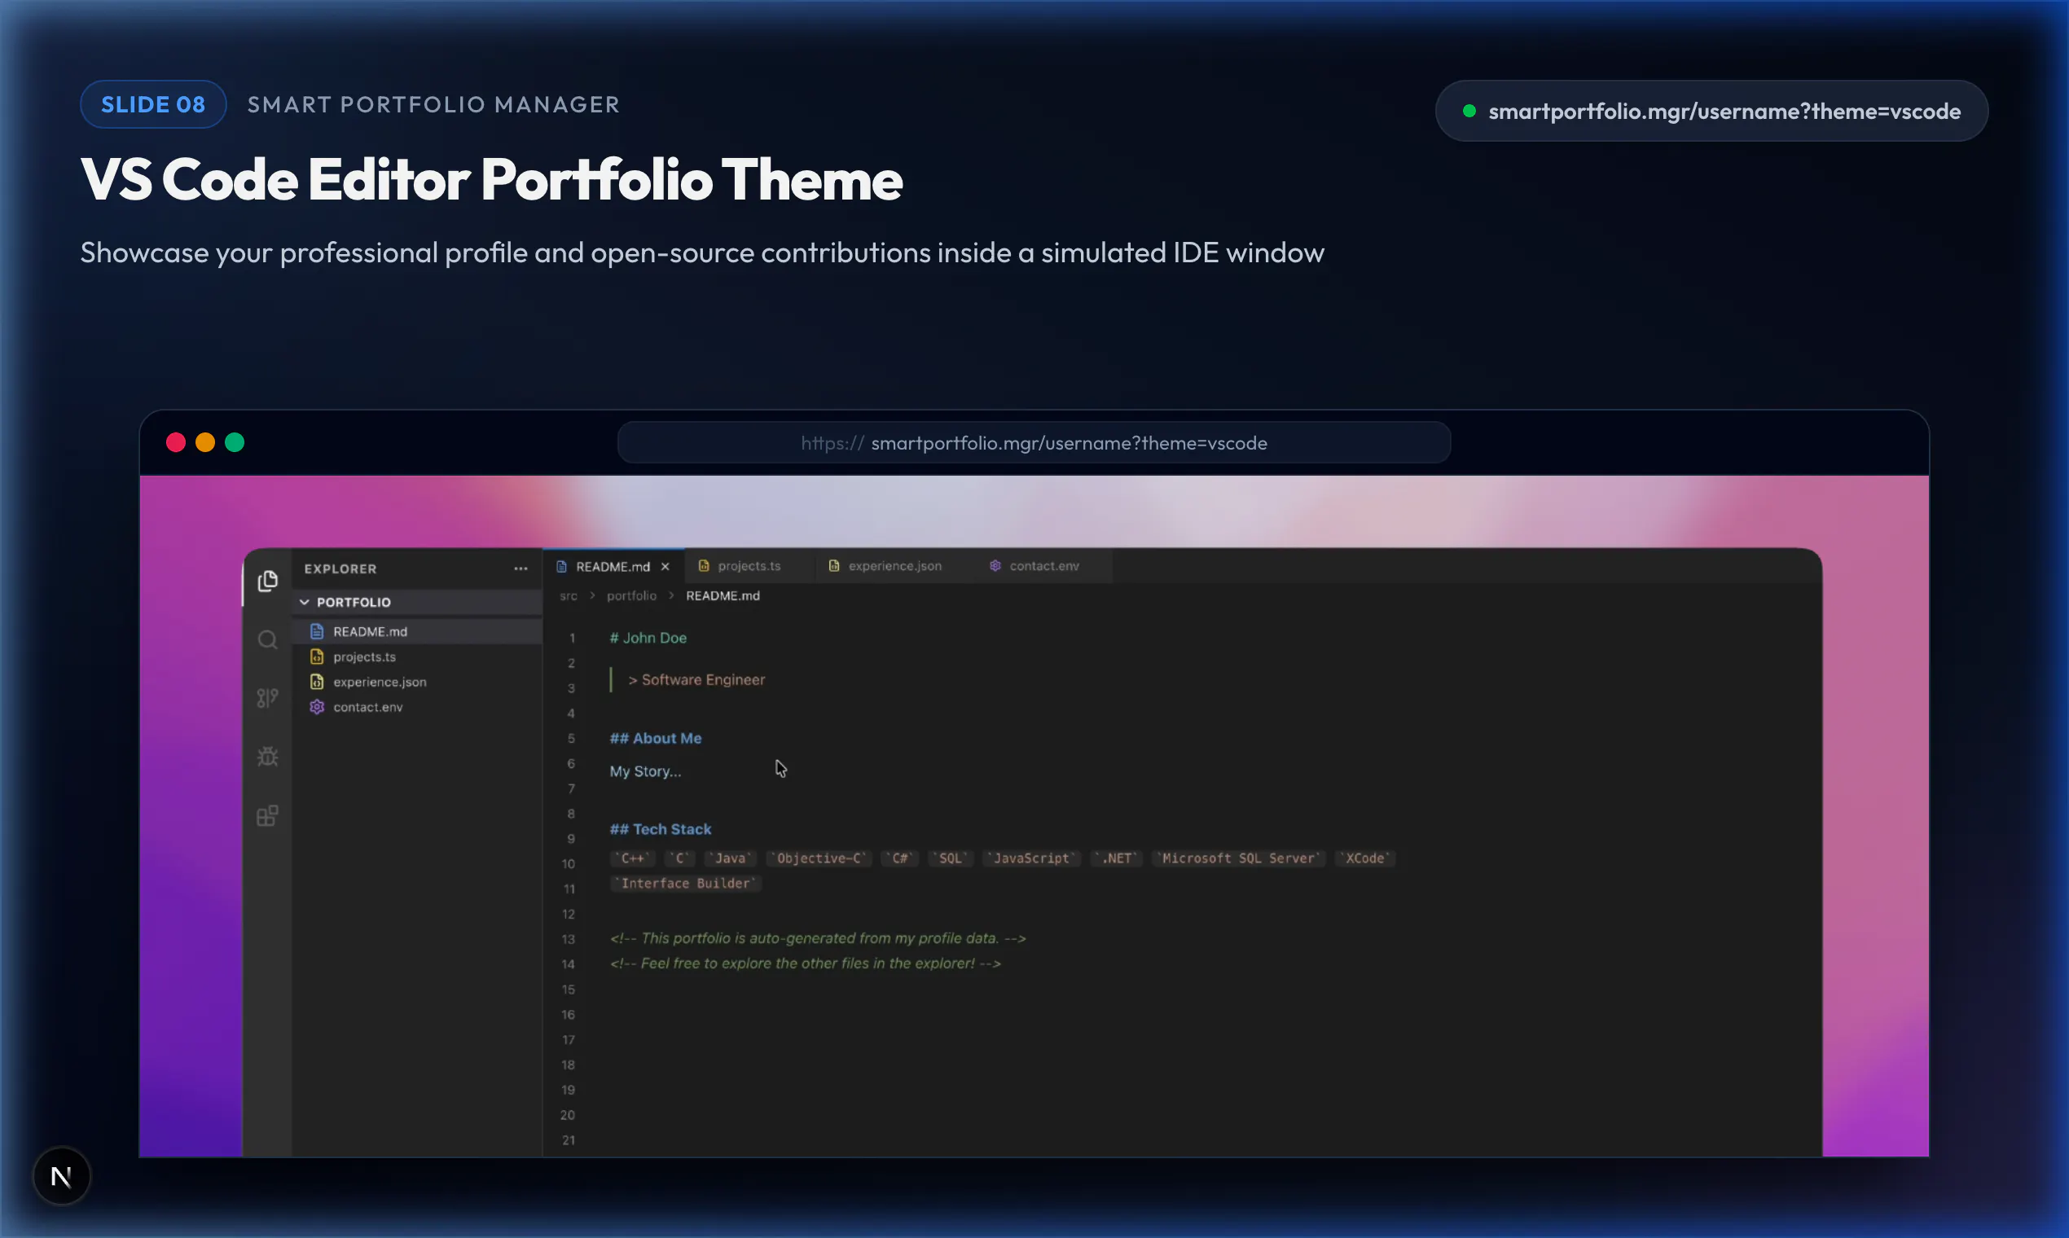Image resolution: width=2069 pixels, height=1238 pixels.
Task: Click the 'VS Code Editor Portfolio Theme' title
Action: pyautogui.click(x=491, y=179)
